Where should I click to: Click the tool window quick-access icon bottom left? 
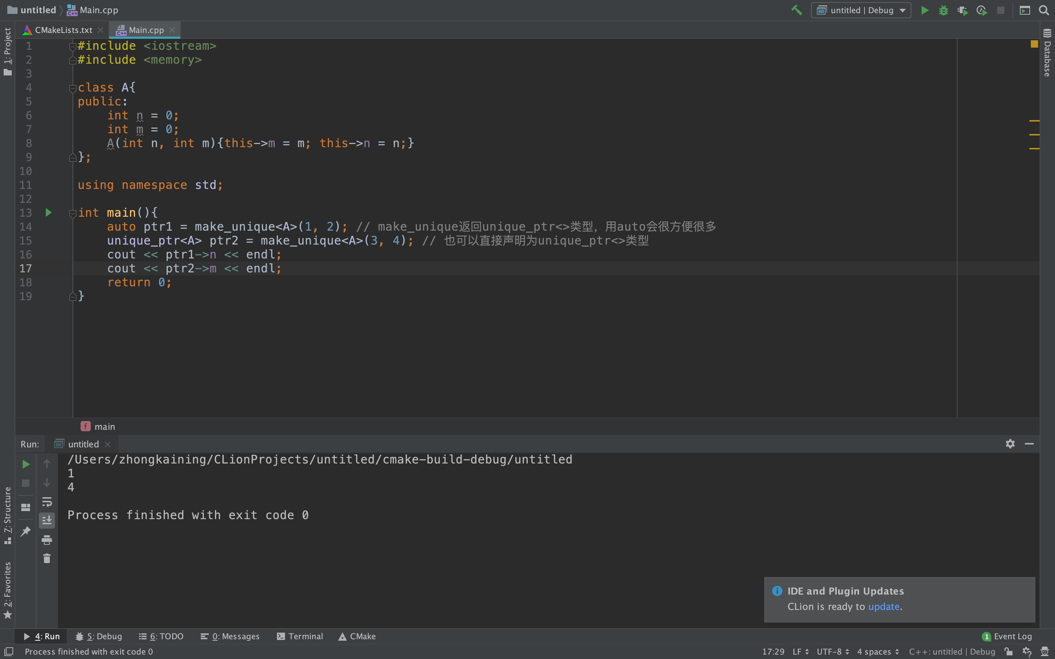pos(9,652)
